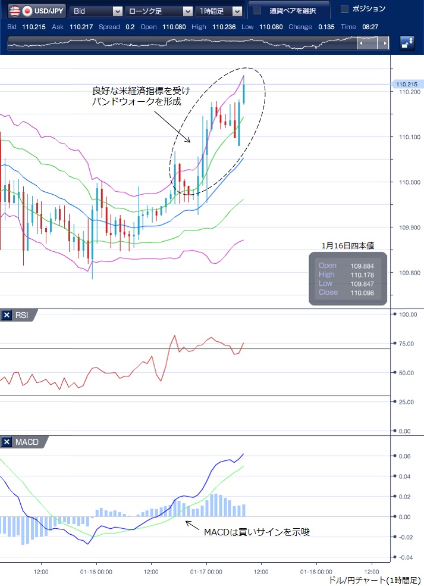The image size is (424, 586).
Task: Click the chart pop-out icon
Action: point(408,43)
